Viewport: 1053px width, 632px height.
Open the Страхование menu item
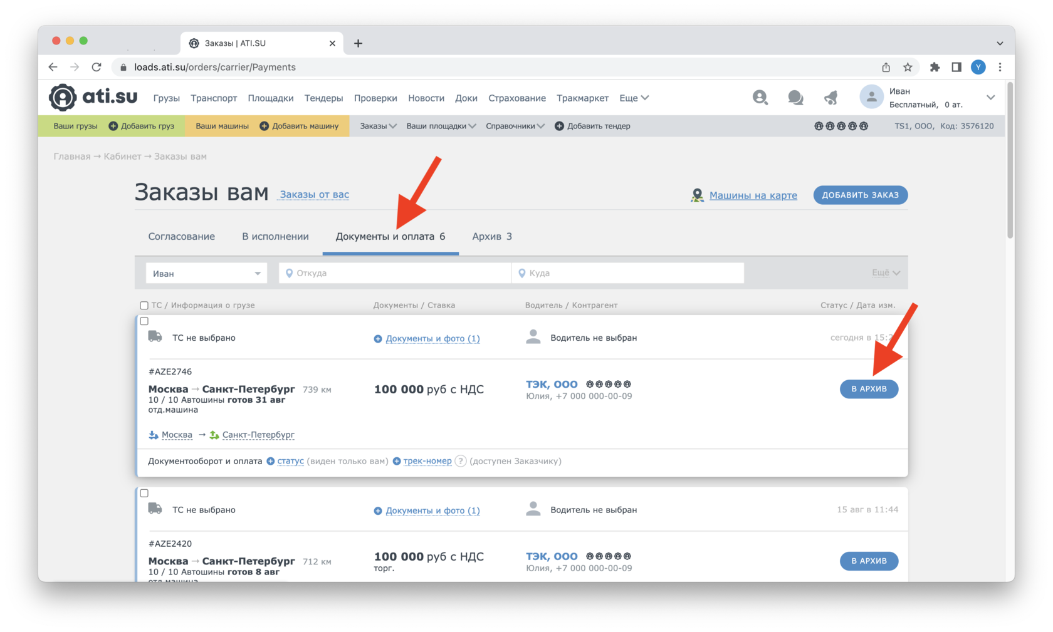517,98
